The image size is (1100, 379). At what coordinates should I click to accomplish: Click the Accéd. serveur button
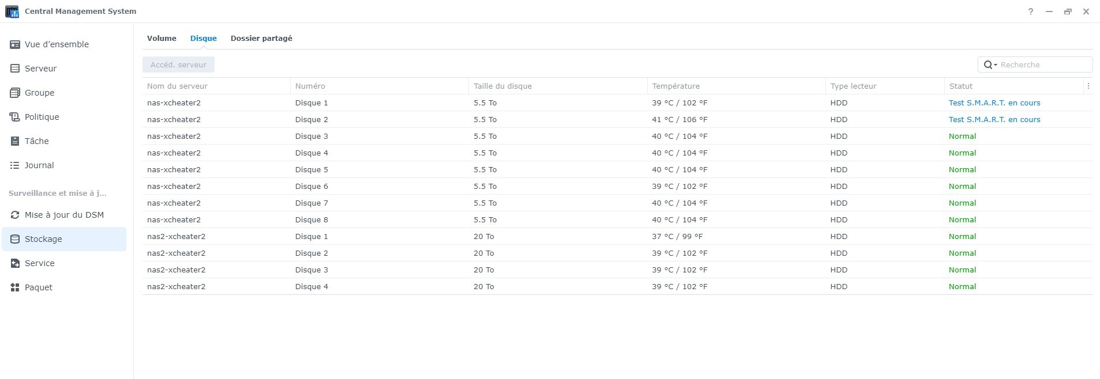click(178, 65)
